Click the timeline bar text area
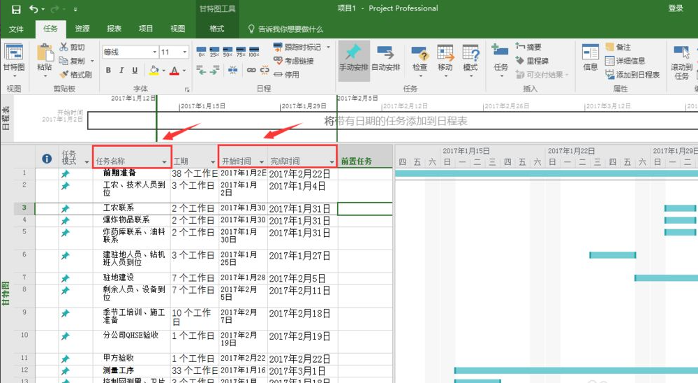The height and width of the screenshot is (383, 698). pyautogui.click(x=396, y=121)
